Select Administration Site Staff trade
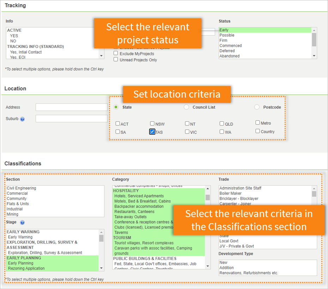This screenshot has width=328, height=289. (x=265, y=188)
